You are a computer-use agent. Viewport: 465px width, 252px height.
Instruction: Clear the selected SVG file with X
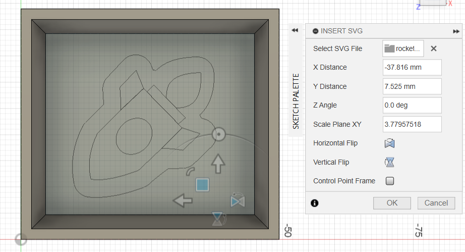coord(434,48)
